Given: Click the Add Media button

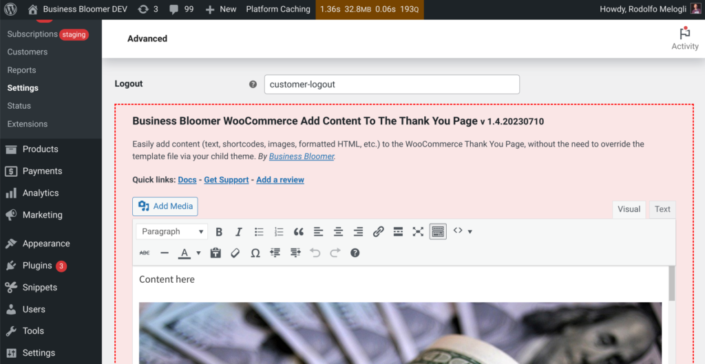Looking at the screenshot, I should 165,206.
